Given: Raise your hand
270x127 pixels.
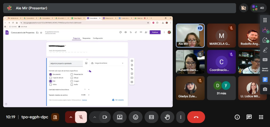Looking at the screenshot, I should (167, 117).
